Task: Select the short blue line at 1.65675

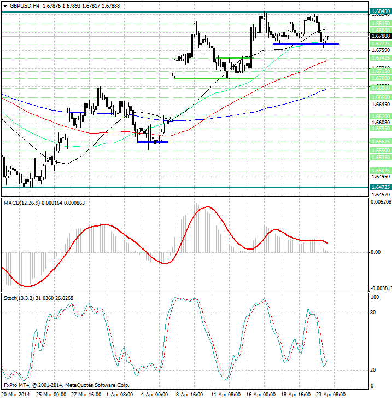Action: click(x=153, y=142)
